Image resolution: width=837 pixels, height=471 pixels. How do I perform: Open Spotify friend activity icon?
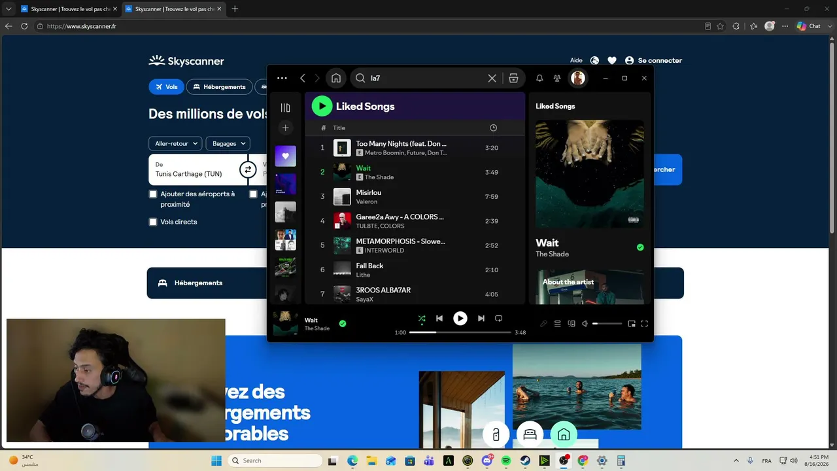[x=557, y=78]
